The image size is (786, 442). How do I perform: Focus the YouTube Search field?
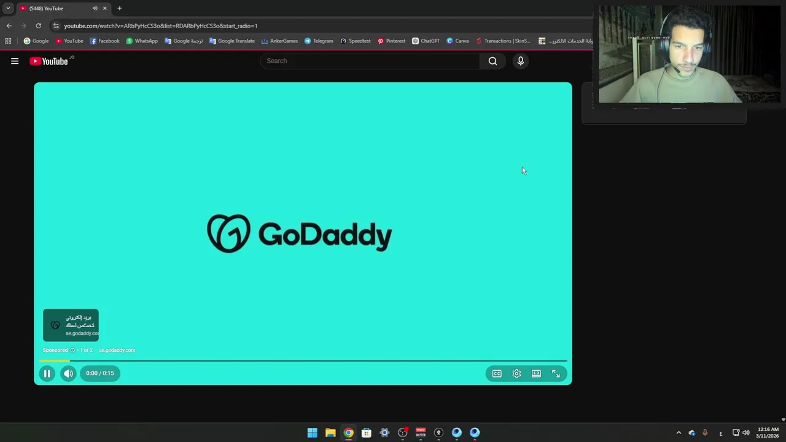[x=370, y=61]
